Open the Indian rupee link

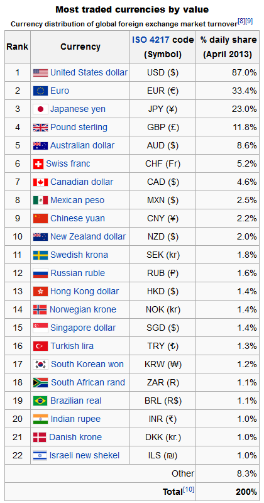75,419
